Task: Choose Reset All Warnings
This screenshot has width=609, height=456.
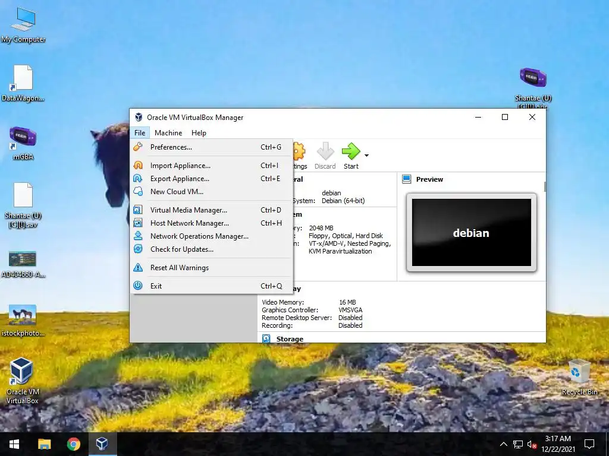Action: pyautogui.click(x=211, y=268)
